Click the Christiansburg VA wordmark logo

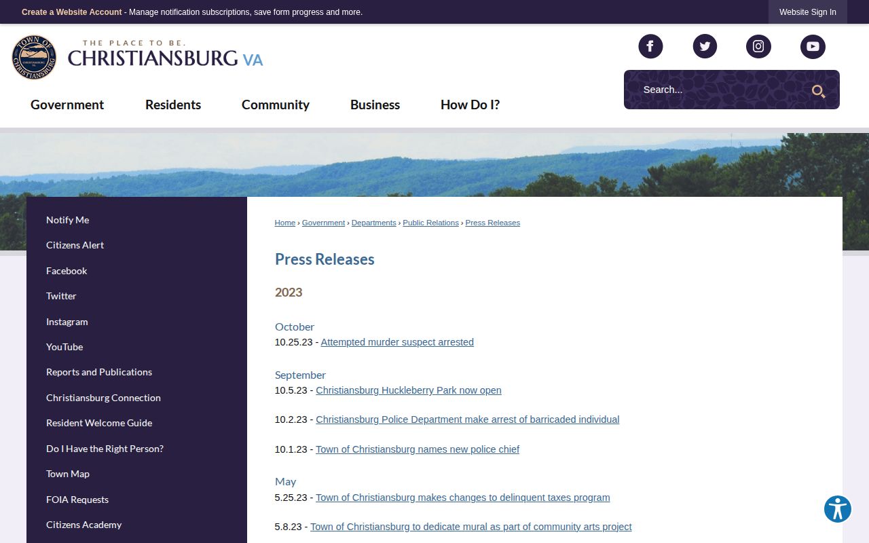click(165, 54)
